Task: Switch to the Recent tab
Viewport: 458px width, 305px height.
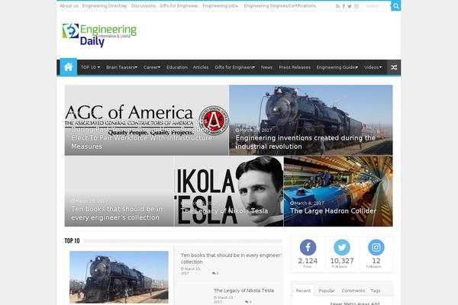Action: tap(303, 291)
